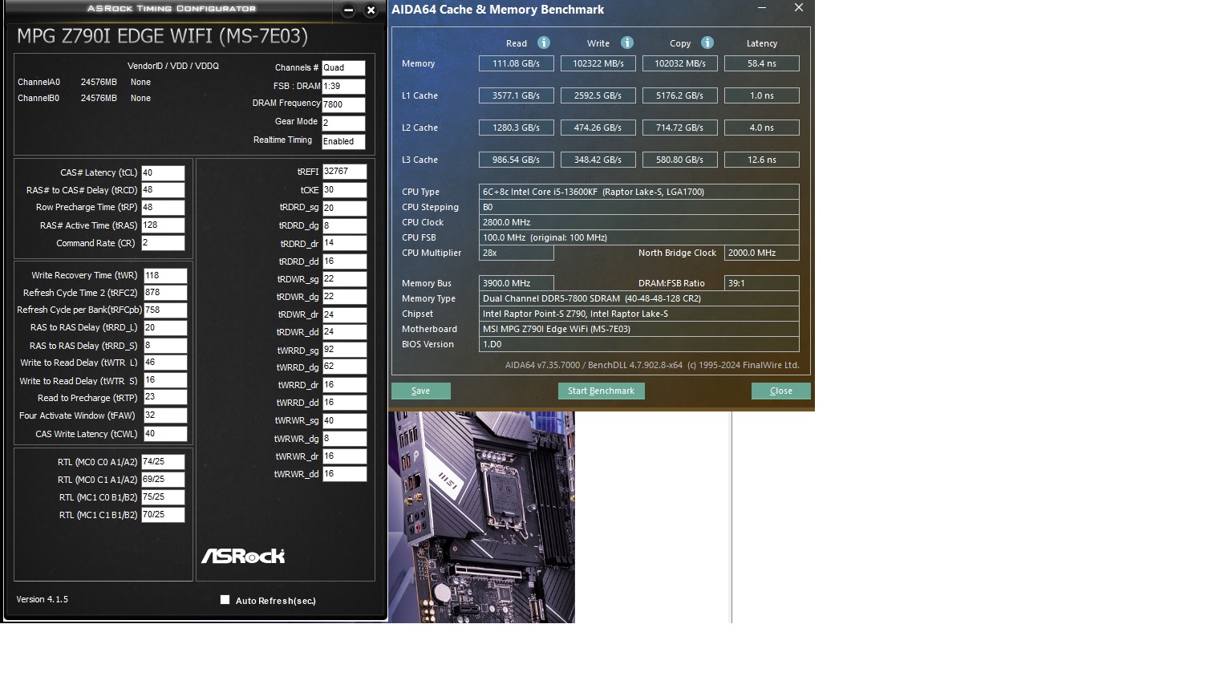Click the L1 Cache Read value 3577.1 GB/s

tap(517, 95)
